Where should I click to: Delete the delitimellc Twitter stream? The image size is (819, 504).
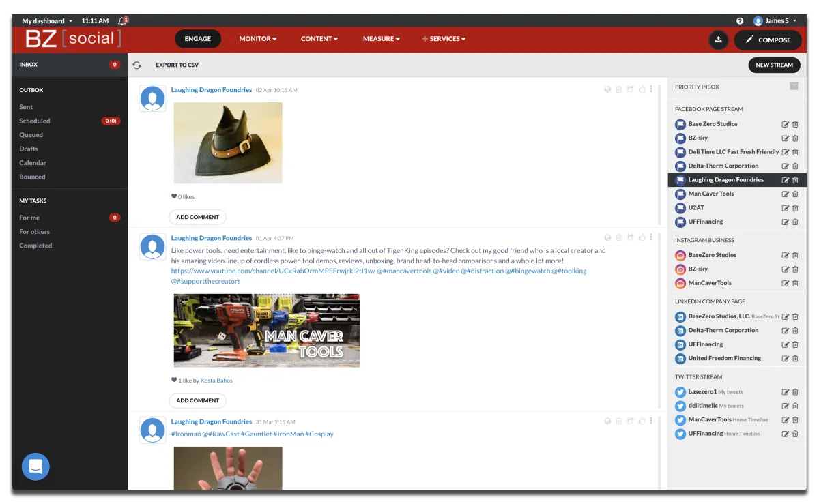pyautogui.click(x=796, y=406)
